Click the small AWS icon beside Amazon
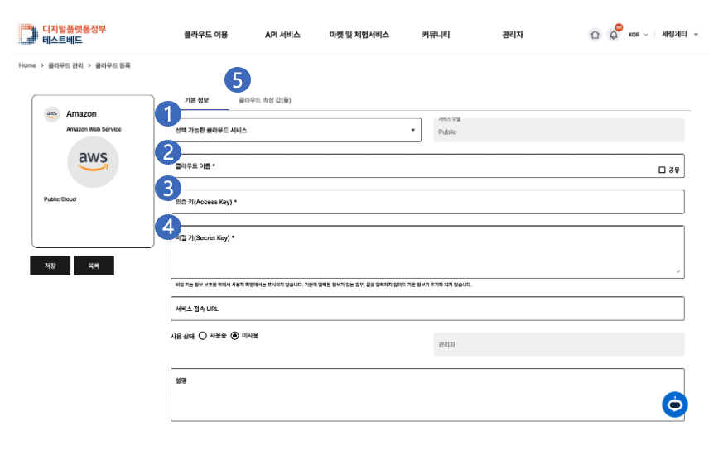The width and height of the screenshot is (723, 450). 51,114
